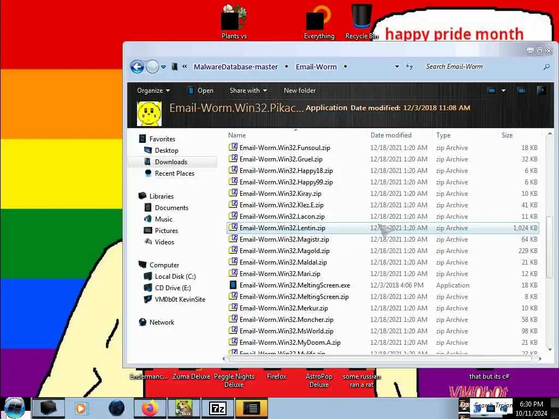559x419 pixels.
Task: Select Email-Worm.Win32.MeltingScreen.exe application icon
Action: [233, 285]
